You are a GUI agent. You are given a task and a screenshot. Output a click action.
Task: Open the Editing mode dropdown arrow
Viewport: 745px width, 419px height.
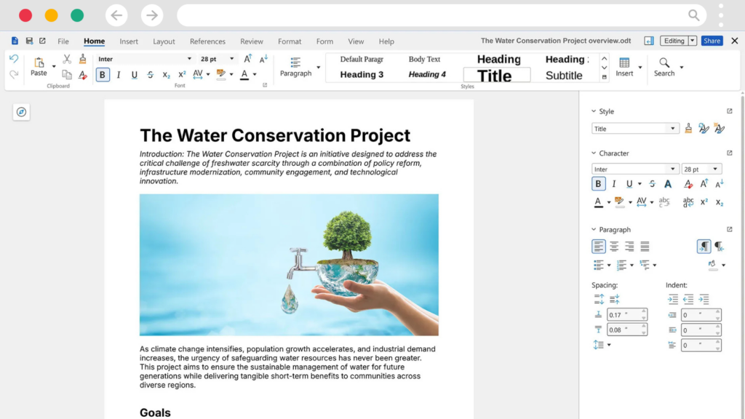pyautogui.click(x=692, y=41)
